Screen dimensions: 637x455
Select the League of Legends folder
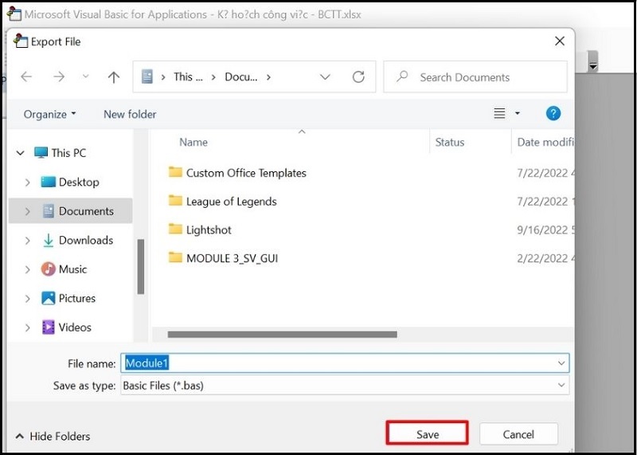(x=231, y=202)
